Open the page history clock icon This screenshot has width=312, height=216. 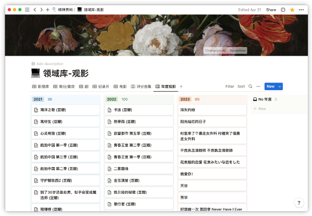click(283, 10)
